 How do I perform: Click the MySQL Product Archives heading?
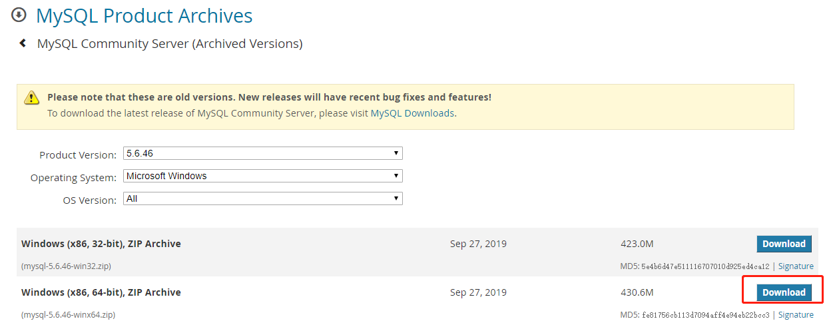point(144,15)
